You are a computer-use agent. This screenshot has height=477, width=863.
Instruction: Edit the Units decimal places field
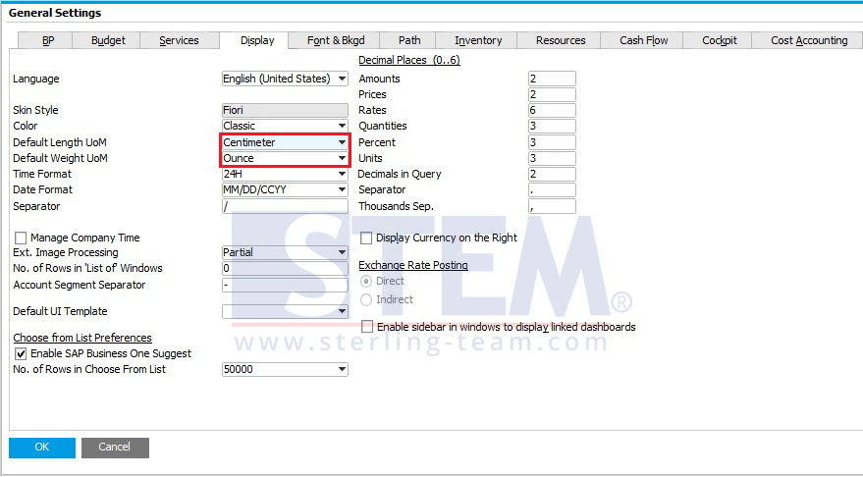pyautogui.click(x=552, y=158)
